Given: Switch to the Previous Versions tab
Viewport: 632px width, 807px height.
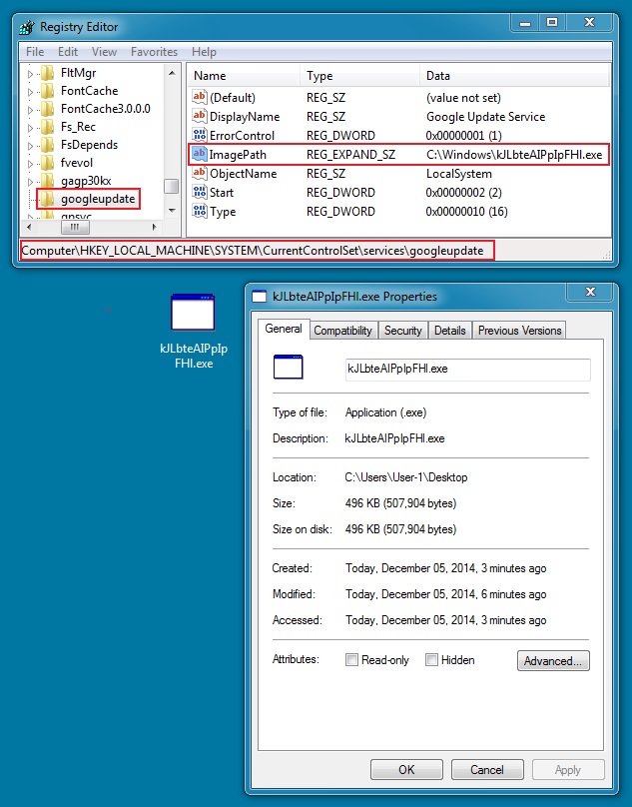Looking at the screenshot, I should pos(520,331).
